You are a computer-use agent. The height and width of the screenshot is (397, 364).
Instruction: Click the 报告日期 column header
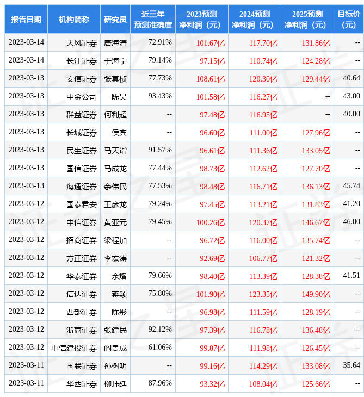pos(26,19)
